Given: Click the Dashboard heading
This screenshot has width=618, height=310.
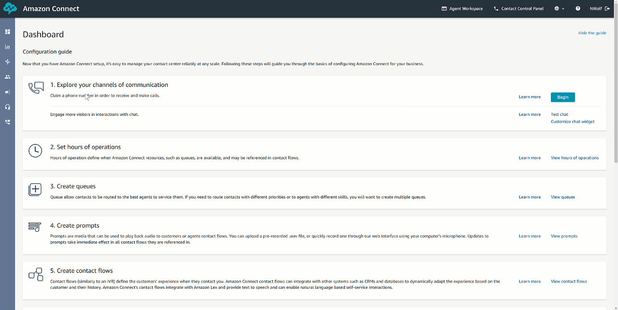Looking at the screenshot, I should tap(43, 34).
